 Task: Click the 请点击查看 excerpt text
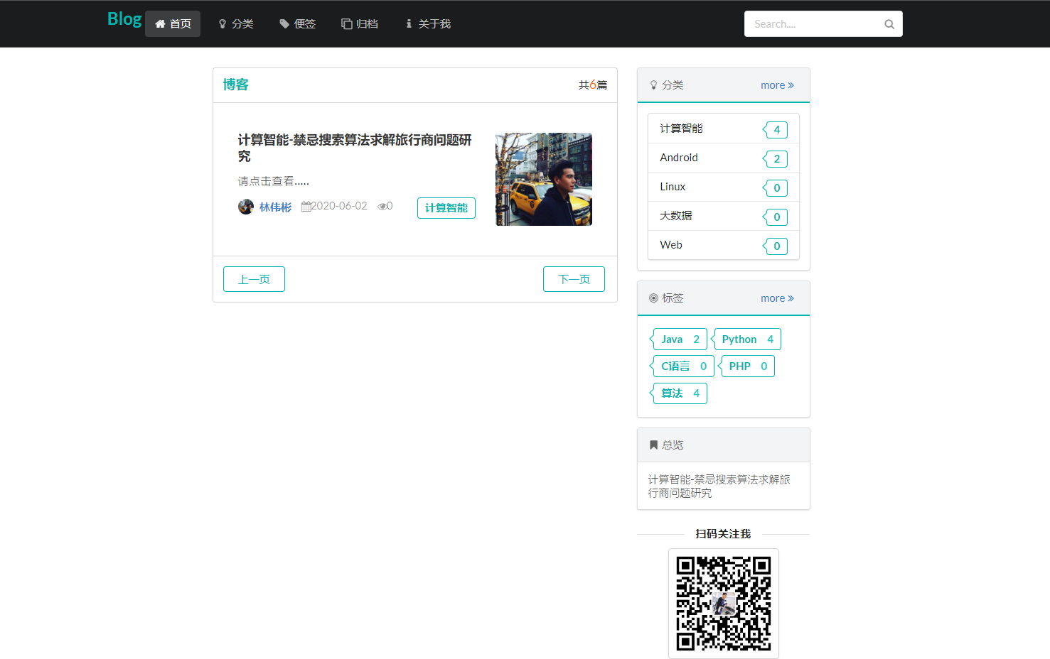(x=273, y=181)
